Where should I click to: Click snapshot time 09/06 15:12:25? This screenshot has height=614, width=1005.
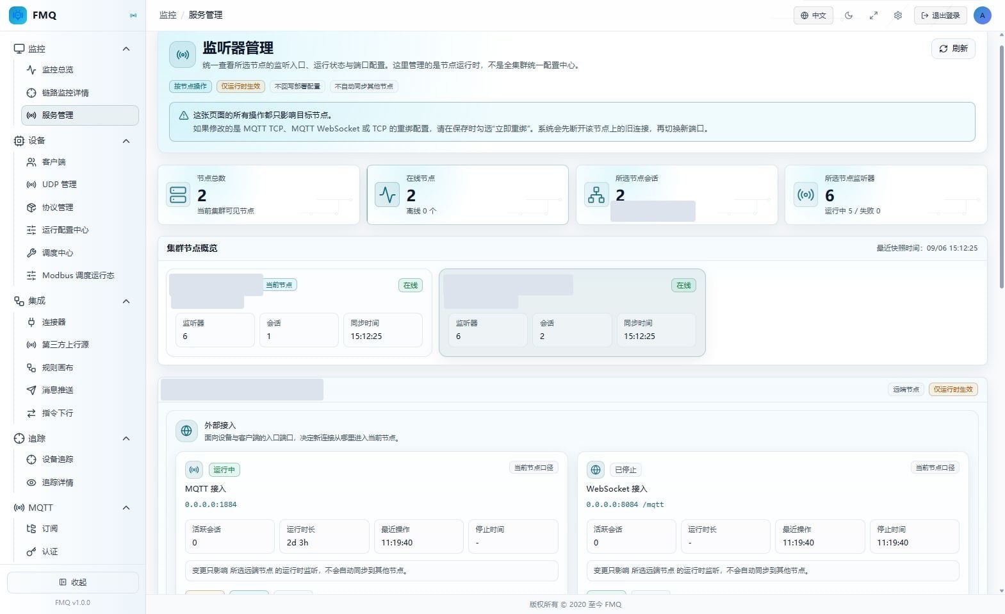tap(952, 248)
